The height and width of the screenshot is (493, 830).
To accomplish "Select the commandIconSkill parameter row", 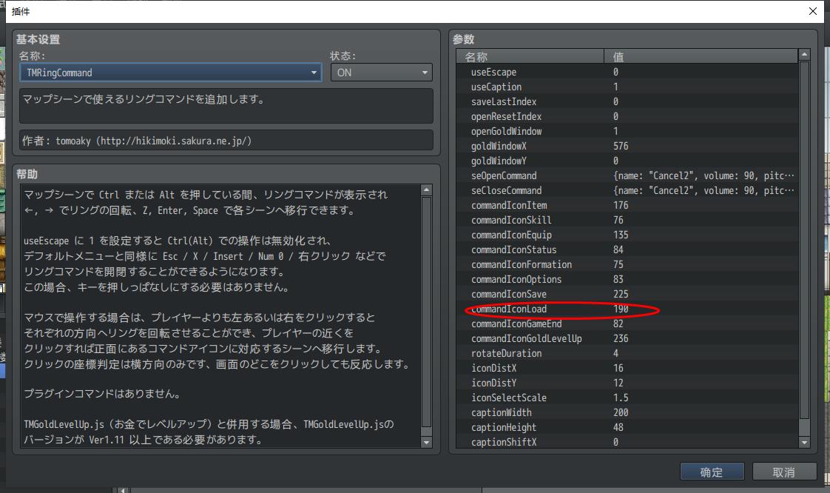I will click(x=627, y=221).
